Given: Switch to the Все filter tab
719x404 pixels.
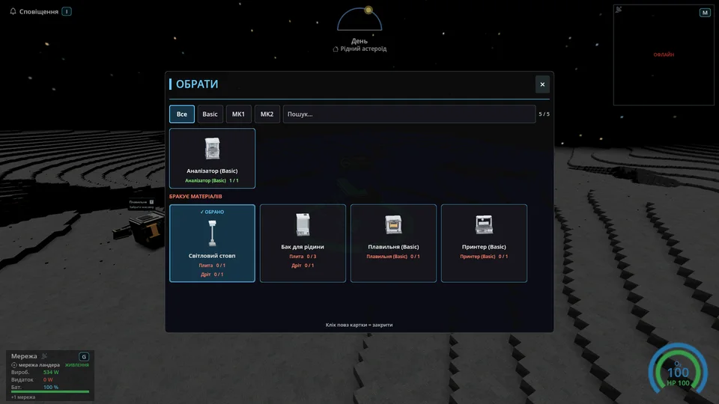Looking at the screenshot, I should click(x=181, y=114).
